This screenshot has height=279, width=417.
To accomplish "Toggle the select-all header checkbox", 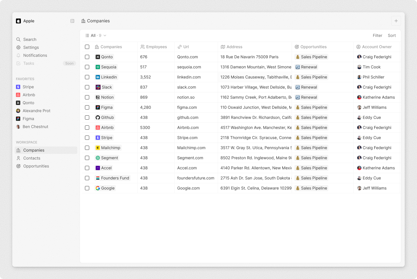I will [x=87, y=47].
